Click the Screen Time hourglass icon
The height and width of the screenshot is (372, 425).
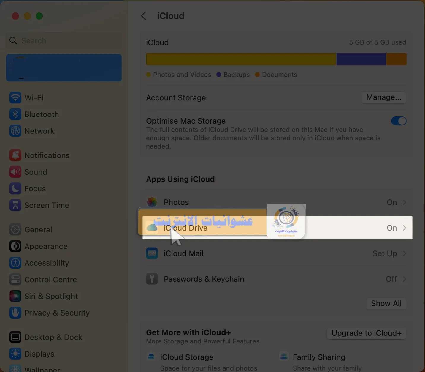pos(15,205)
